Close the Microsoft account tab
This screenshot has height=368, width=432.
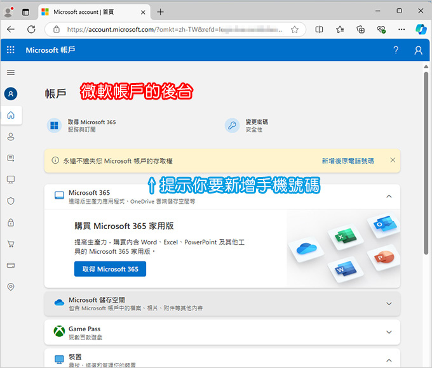[143, 13]
